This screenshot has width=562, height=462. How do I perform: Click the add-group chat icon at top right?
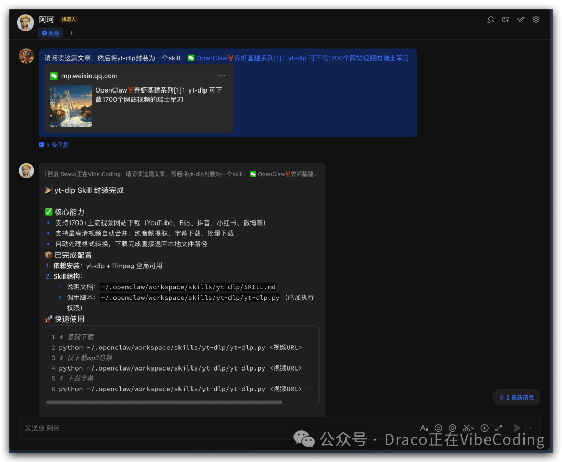pos(505,19)
